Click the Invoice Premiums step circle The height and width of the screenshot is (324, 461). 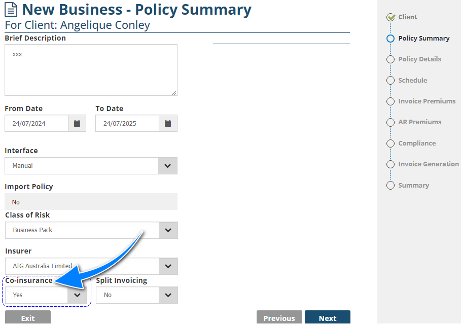tap(391, 101)
